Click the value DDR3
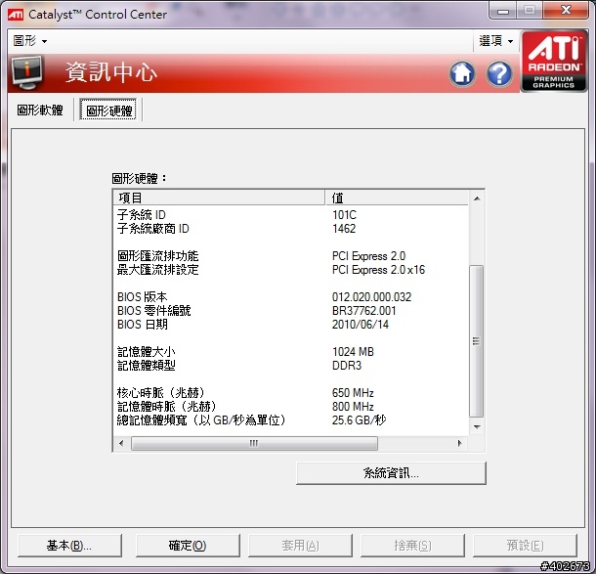 [x=347, y=365]
